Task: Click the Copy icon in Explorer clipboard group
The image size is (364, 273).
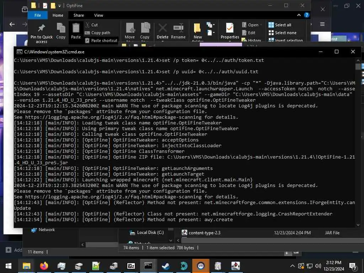Action: (61, 31)
